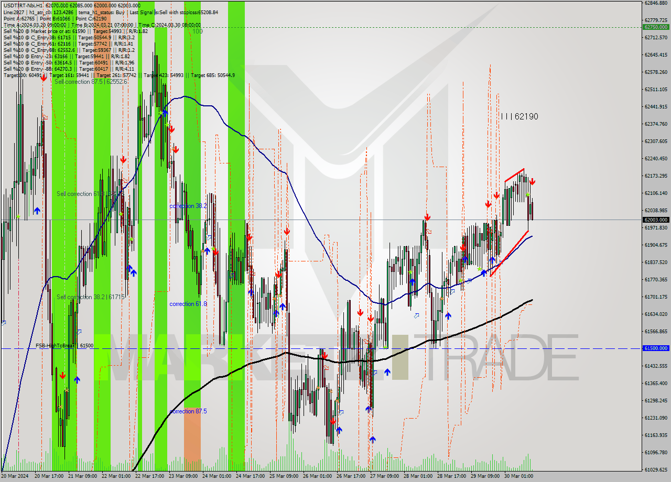Click the '27 Mar 09:00' time label
The height and width of the screenshot is (482, 671).
385,476
